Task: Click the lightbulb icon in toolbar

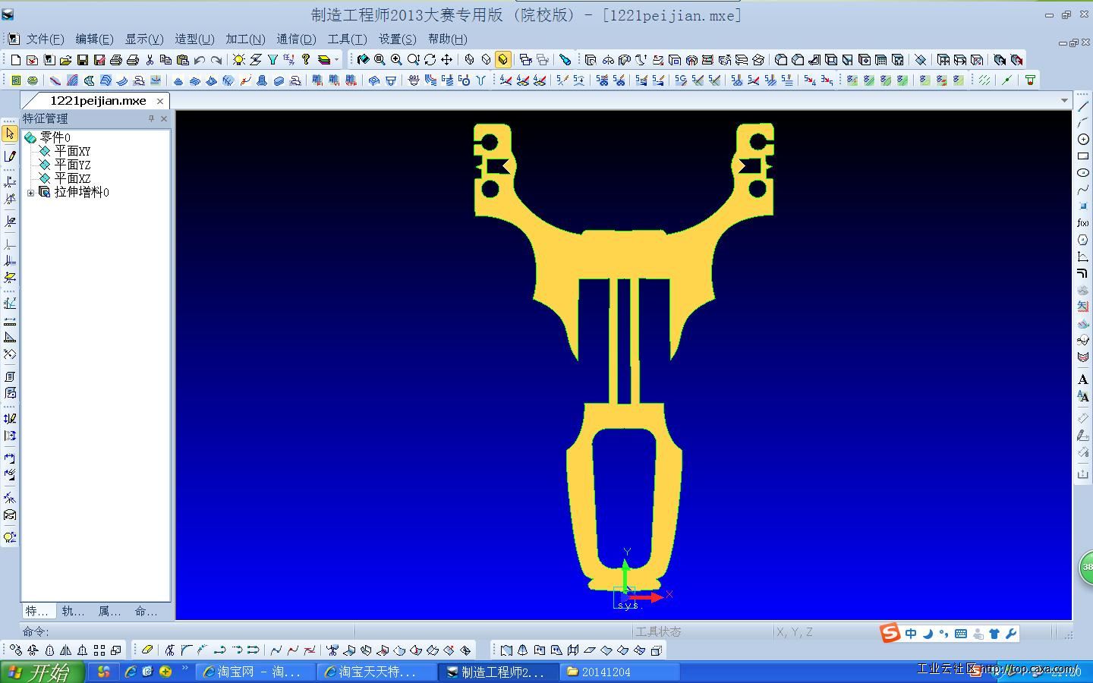Action: tap(238, 60)
